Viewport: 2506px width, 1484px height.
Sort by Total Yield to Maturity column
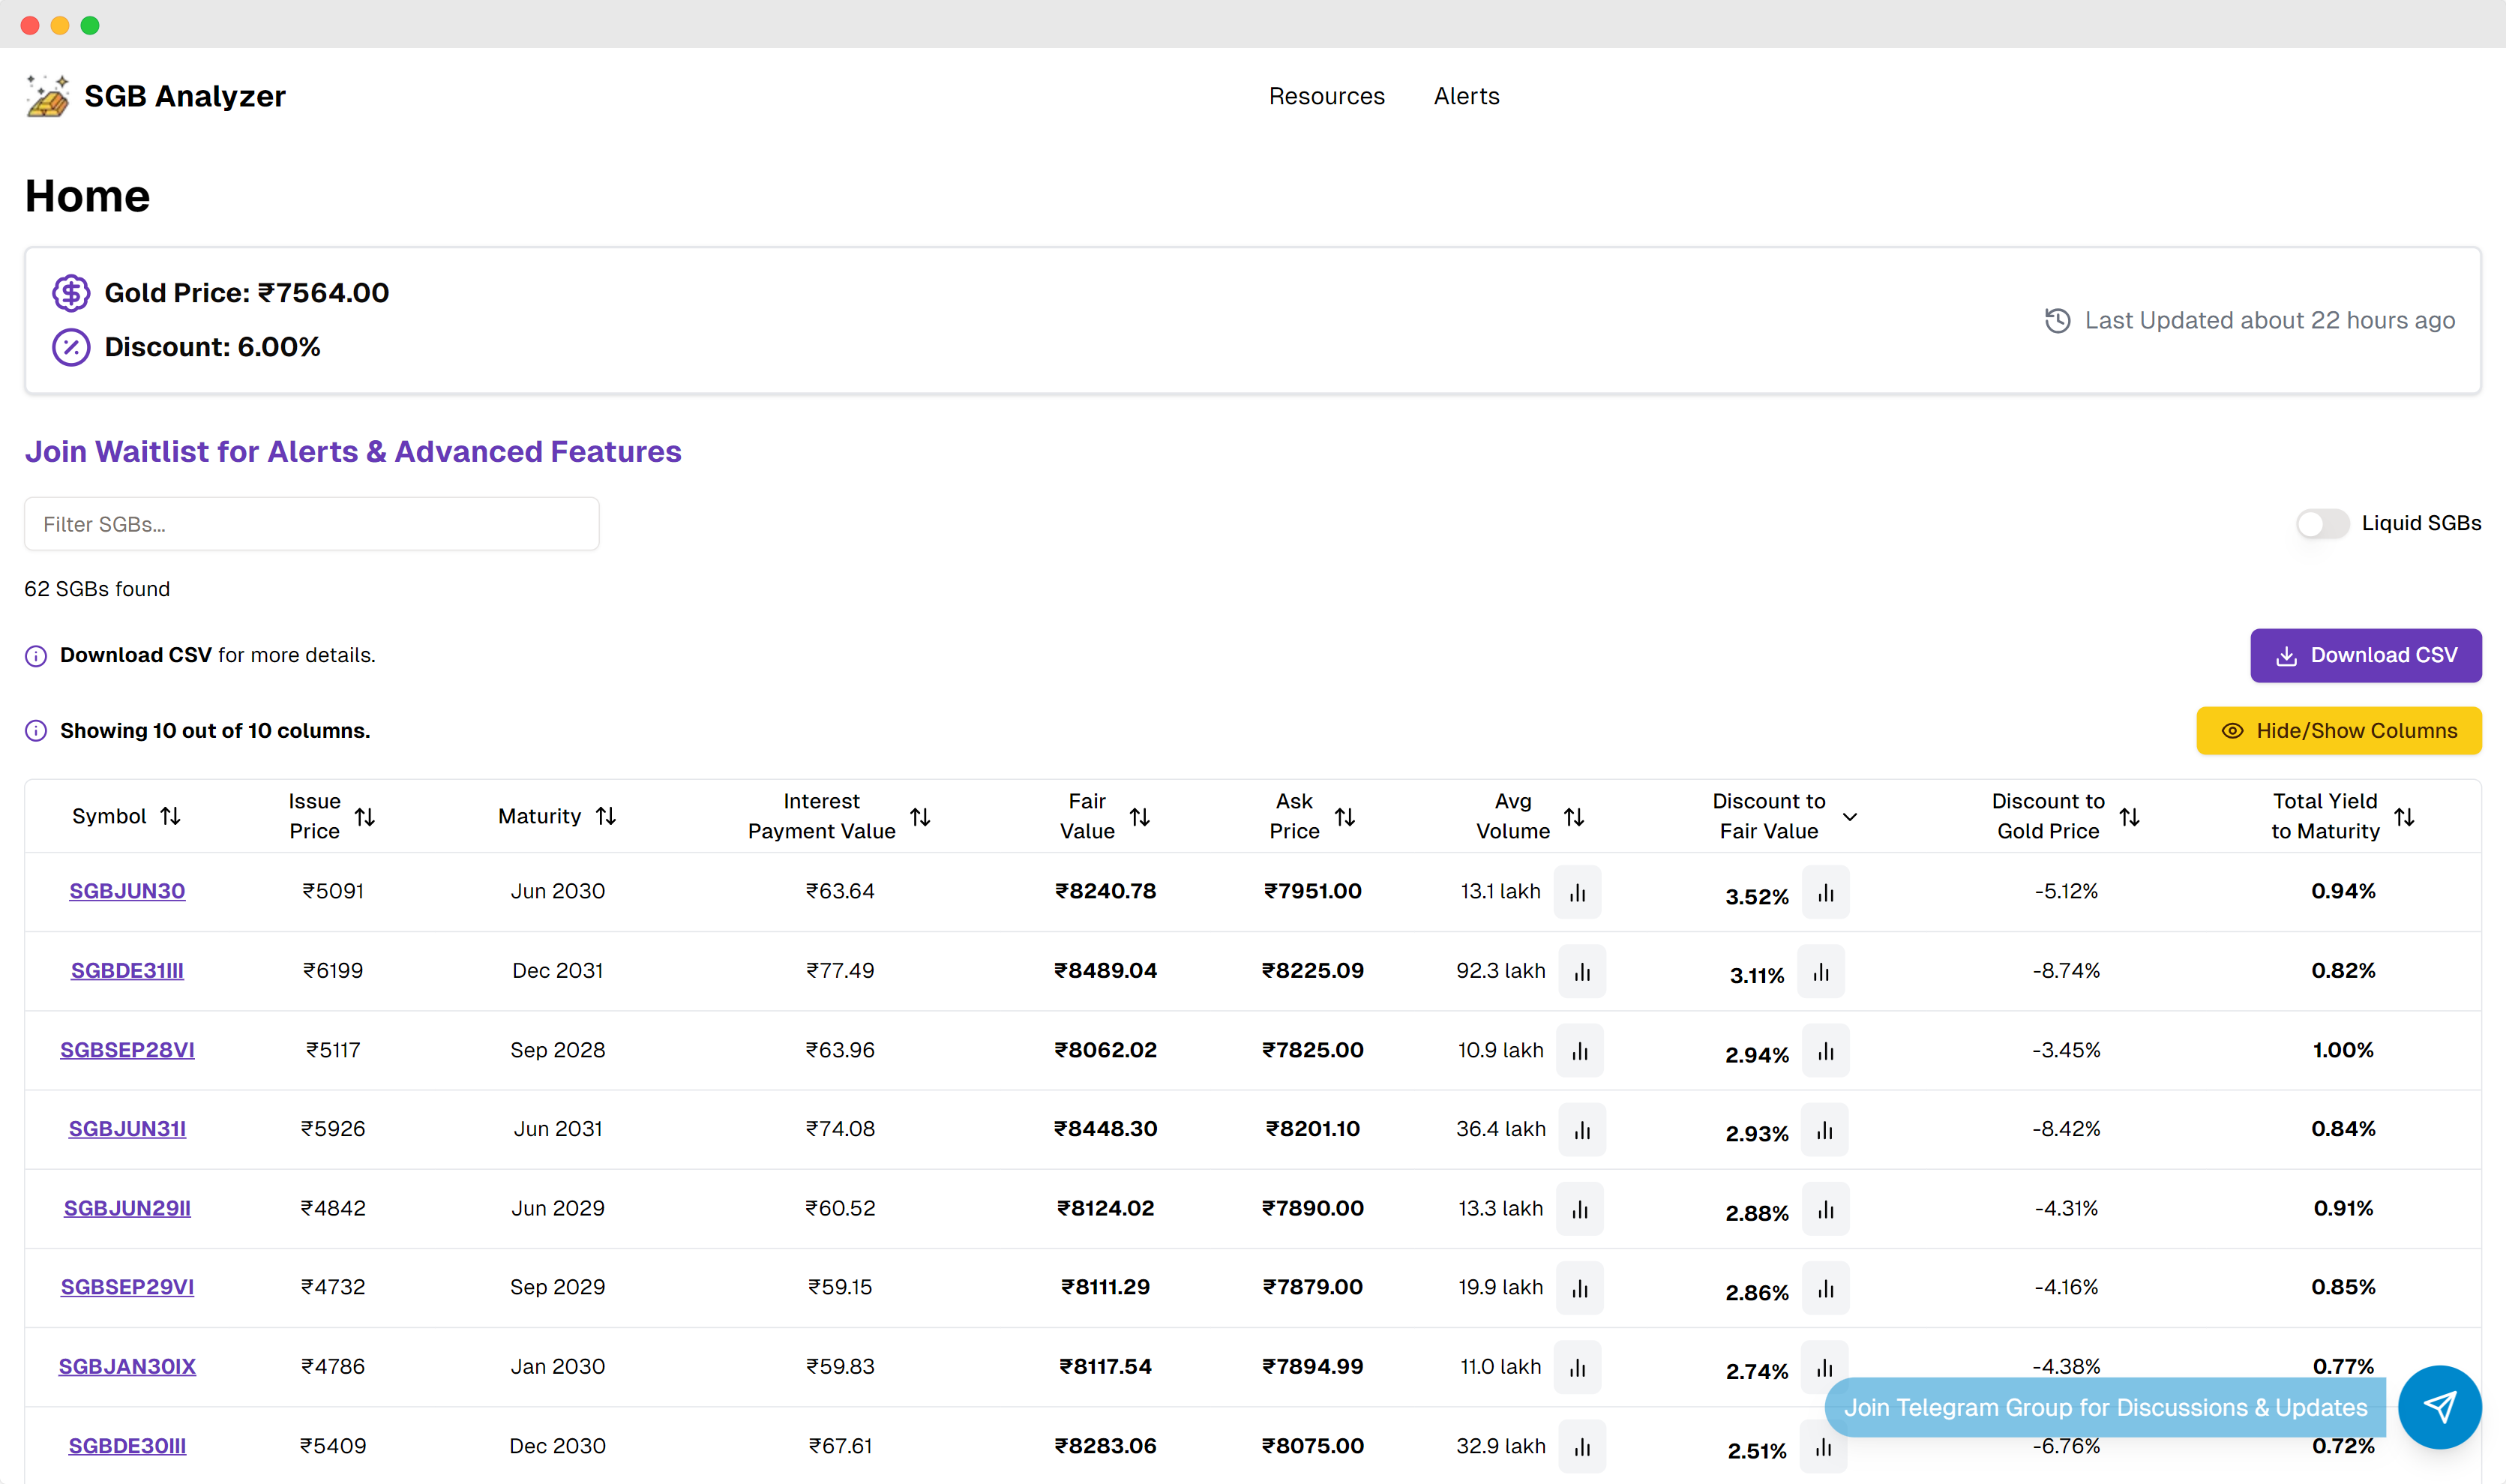(x=2405, y=817)
